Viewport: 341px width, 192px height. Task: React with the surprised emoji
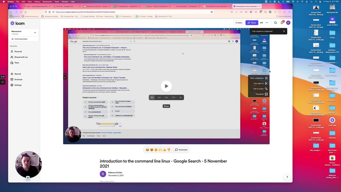click(x=156, y=150)
